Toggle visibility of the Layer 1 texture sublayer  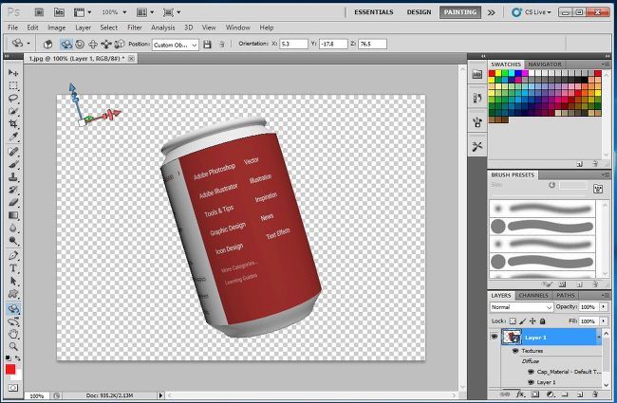tap(531, 382)
